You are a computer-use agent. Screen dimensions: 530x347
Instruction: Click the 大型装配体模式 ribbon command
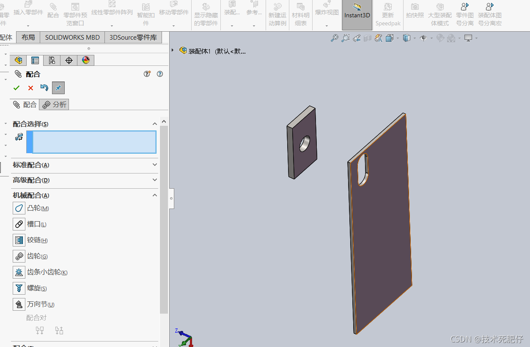pos(440,15)
